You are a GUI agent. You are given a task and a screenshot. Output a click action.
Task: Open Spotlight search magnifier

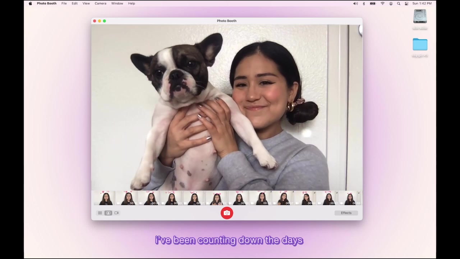tap(399, 3)
